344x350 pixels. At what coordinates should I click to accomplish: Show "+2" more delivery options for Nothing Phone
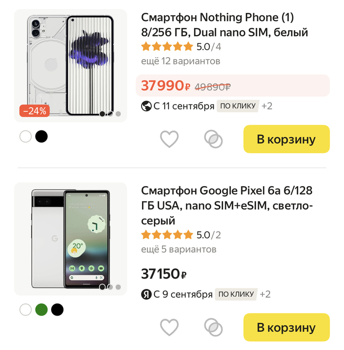pyautogui.click(x=267, y=106)
